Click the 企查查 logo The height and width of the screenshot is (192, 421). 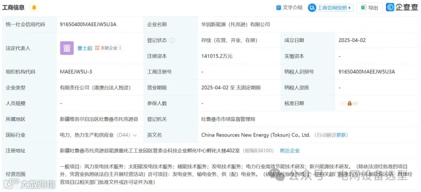tap(402, 7)
